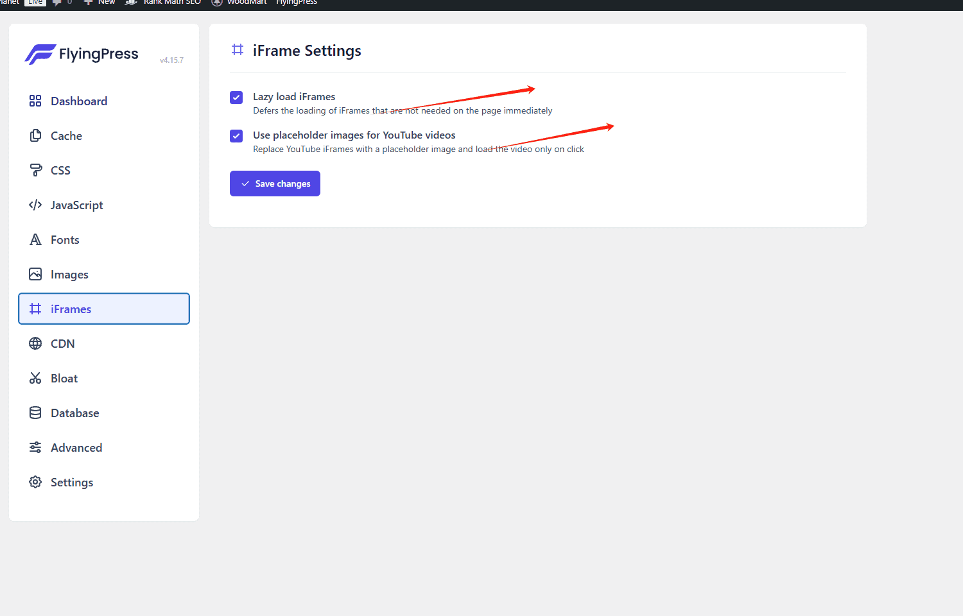Screen dimensions: 963x616
Task: Select the iFrames hash frame sidebar icon
Action: pos(35,309)
